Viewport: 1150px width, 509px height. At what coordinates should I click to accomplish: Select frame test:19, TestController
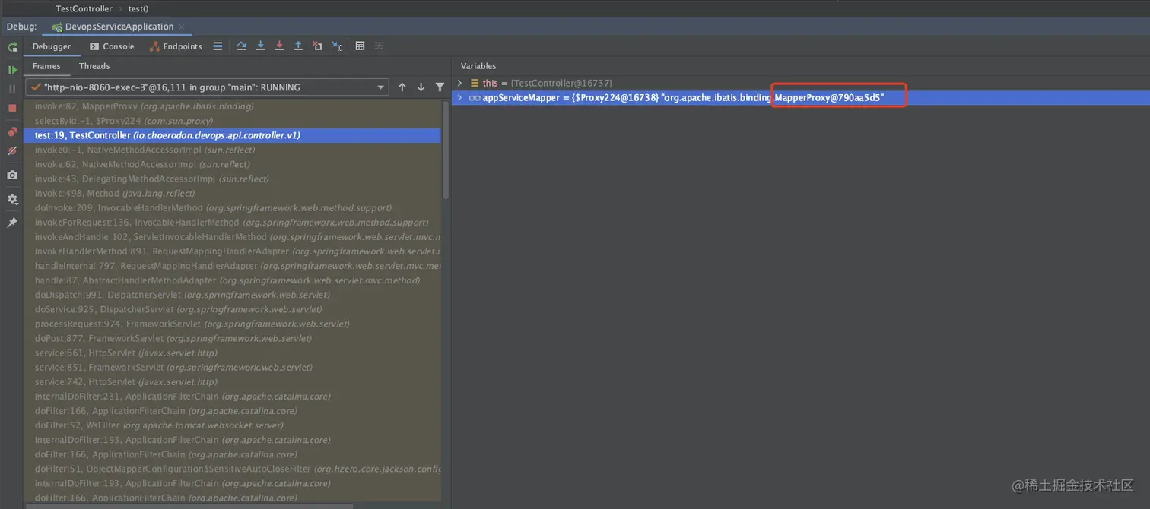point(233,135)
